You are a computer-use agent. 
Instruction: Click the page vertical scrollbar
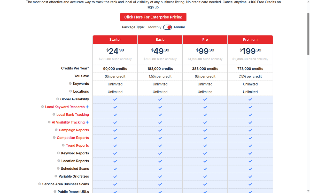coord(308,33)
